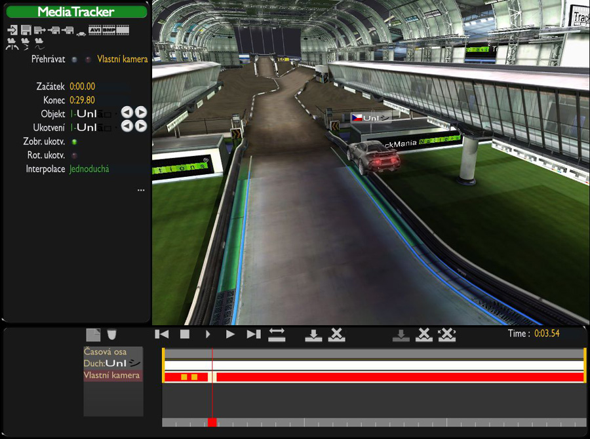Click the camera icon with wavy curve
The width and height of the screenshot is (590, 439).
39,44
